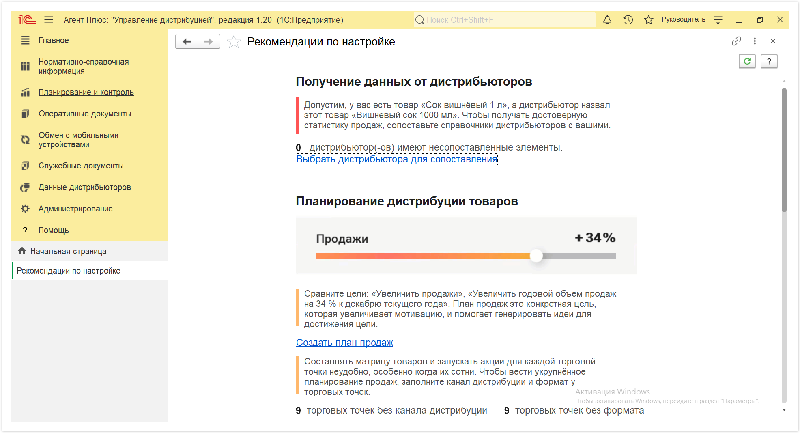Click the Оперативные документы icon
This screenshot has width=800, height=433.
[25, 114]
